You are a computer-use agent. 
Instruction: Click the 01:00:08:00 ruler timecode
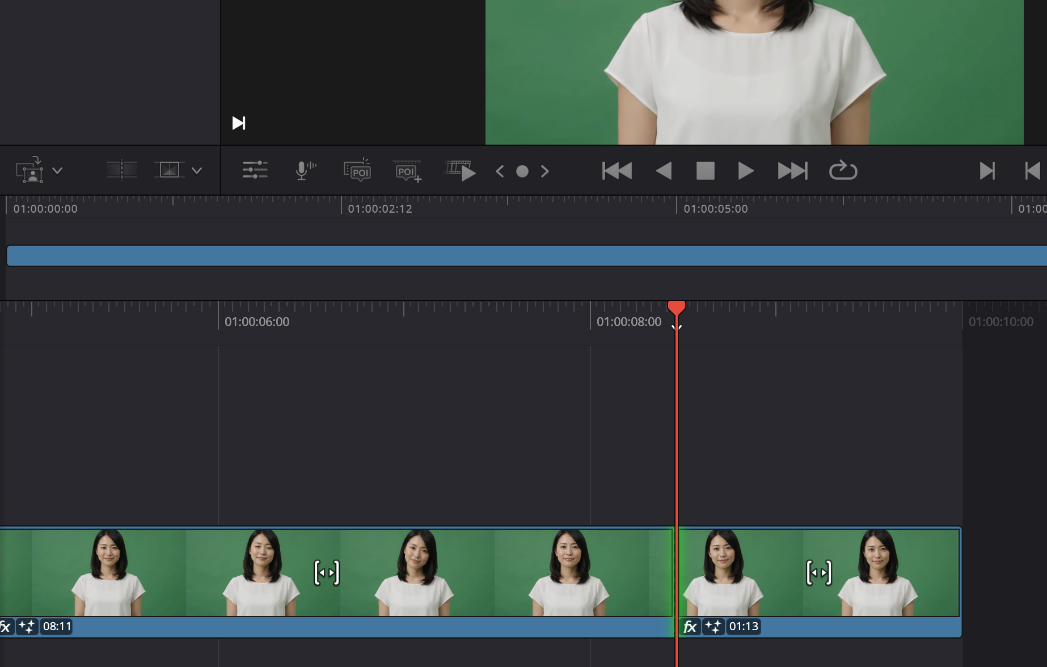point(629,322)
